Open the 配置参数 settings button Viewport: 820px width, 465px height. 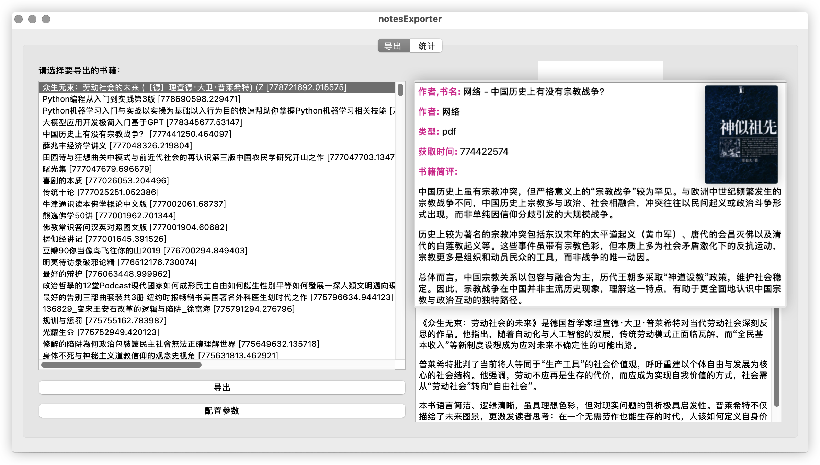(x=222, y=410)
